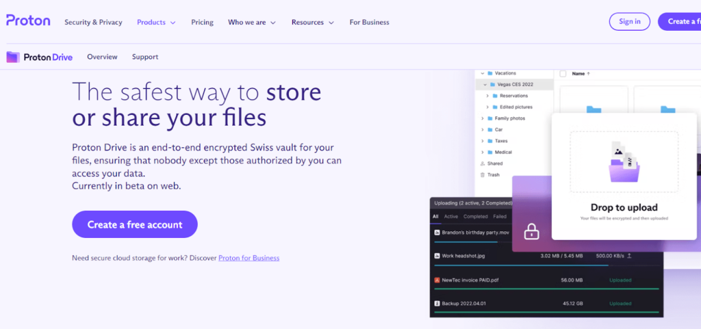Click the "3.02 MB / 5.45 MB" size text
The image size is (701, 329).
561,256
